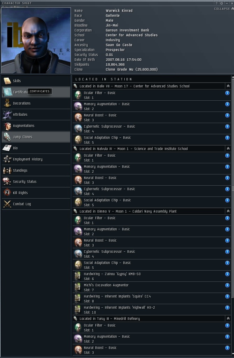Click the help question mark button
Image resolution: width=234 pixels, height=358 pixels.
tap(217, 3)
